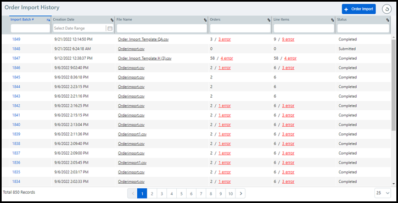The height and width of the screenshot is (203, 398).
Task: Click the Import Batch # filter field
Action: pos(30,29)
